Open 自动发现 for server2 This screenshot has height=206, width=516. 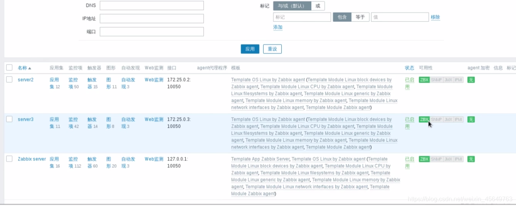tap(128, 83)
